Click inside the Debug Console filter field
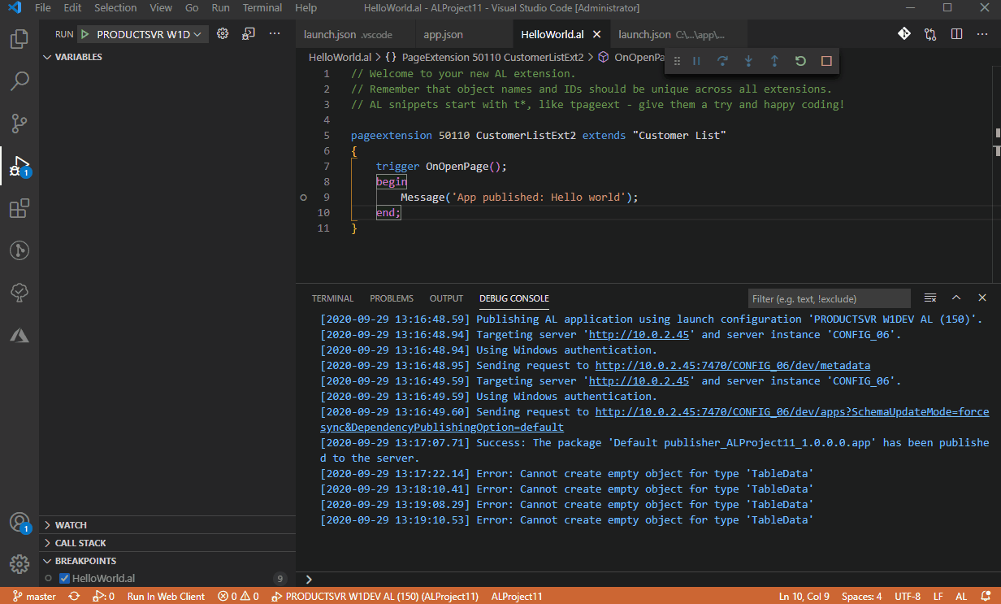This screenshot has height=604, width=1001. [x=829, y=298]
